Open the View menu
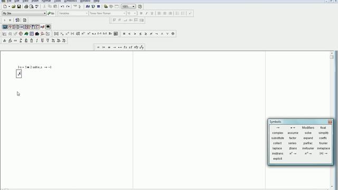Image resolution: width=338 pixels, height=190 pixels. click(x=25, y=1)
